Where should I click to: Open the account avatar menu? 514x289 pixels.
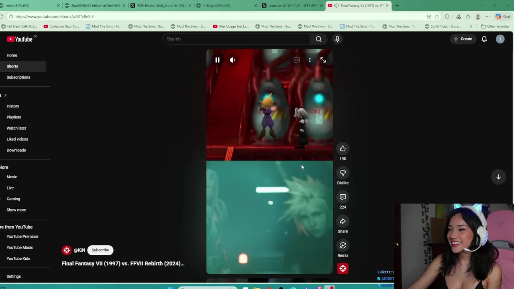point(500,39)
